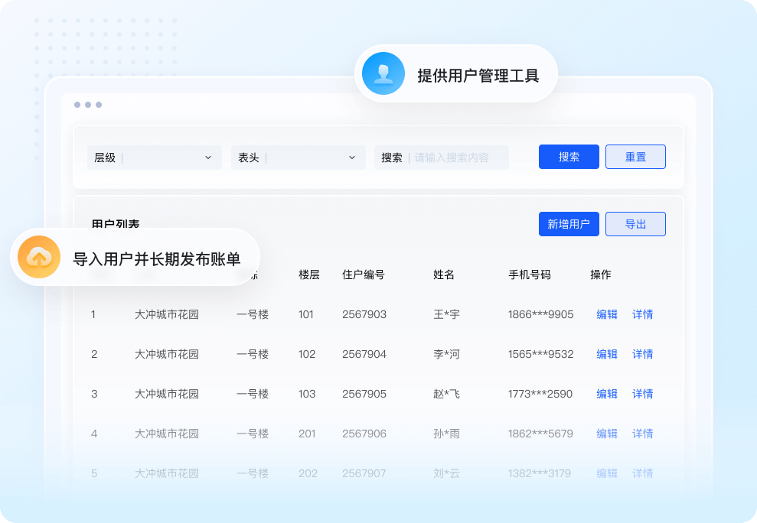757x523 pixels.
Task: Select 编辑 for user 孙*雨
Action: 607,434
